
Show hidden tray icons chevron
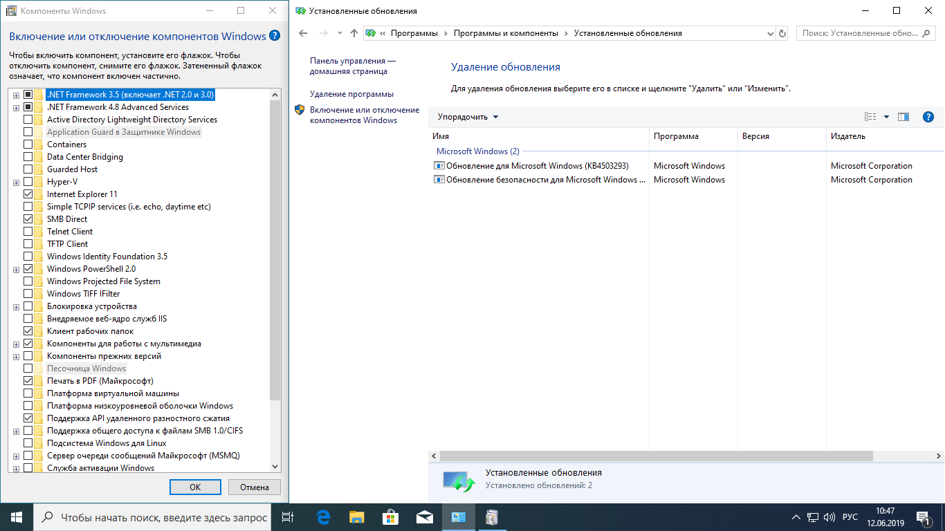click(796, 517)
